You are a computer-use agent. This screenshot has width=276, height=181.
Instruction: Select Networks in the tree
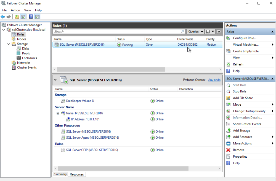click(x=23, y=63)
